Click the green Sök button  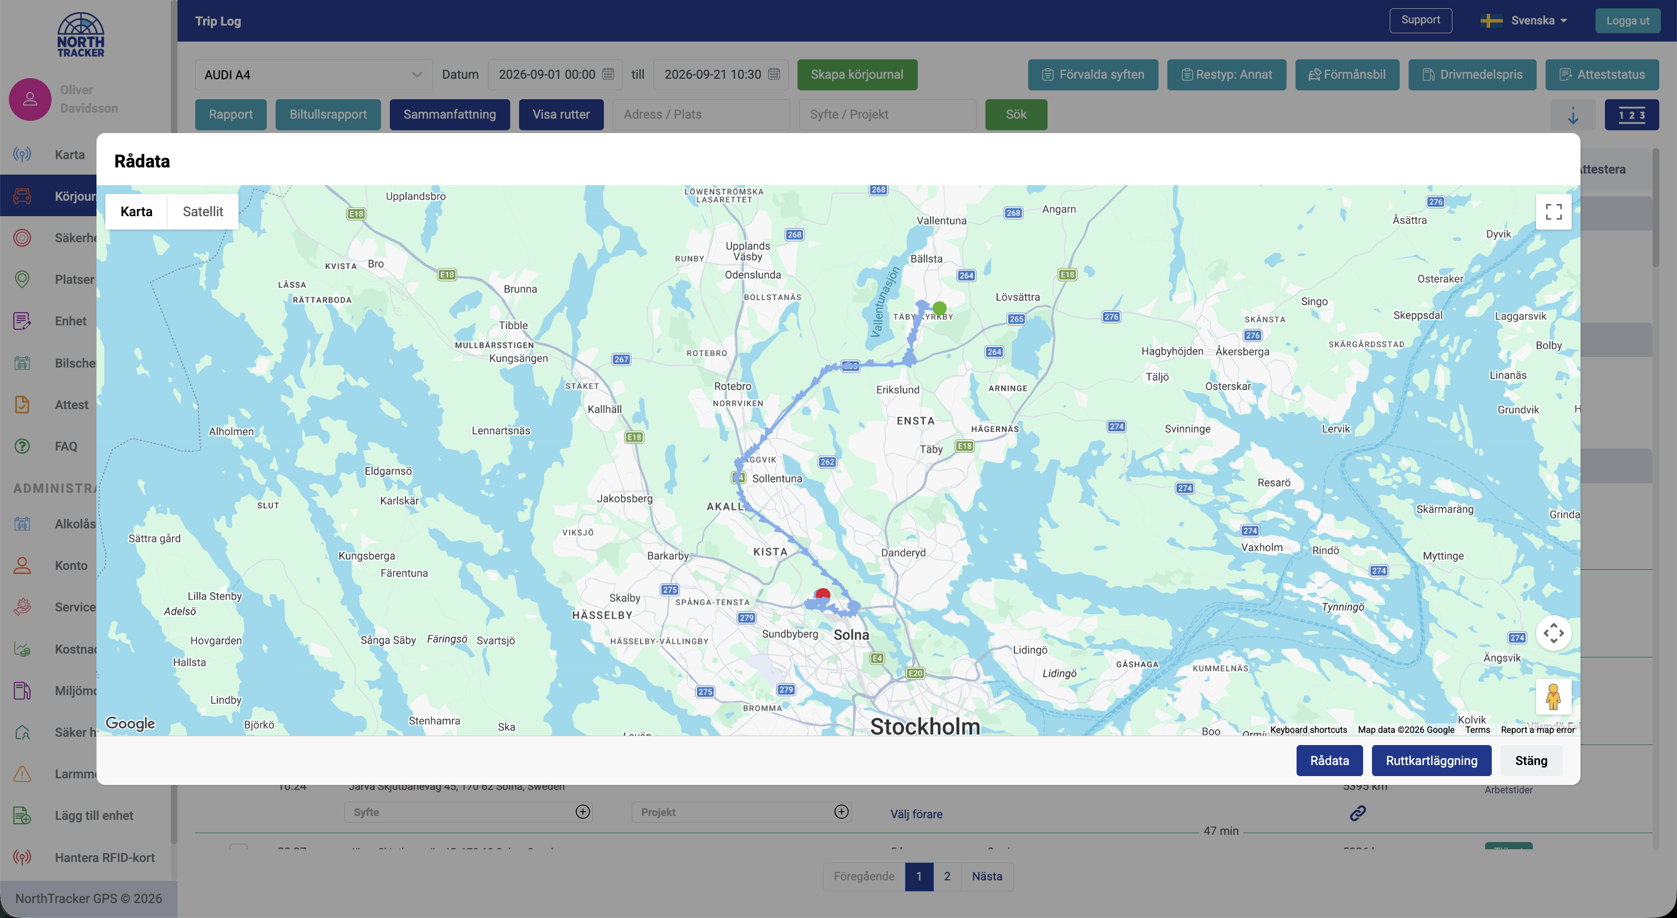coord(1016,115)
